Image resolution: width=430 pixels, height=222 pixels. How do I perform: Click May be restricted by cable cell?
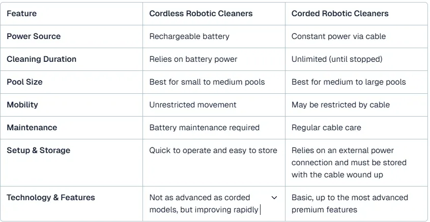pos(356,105)
